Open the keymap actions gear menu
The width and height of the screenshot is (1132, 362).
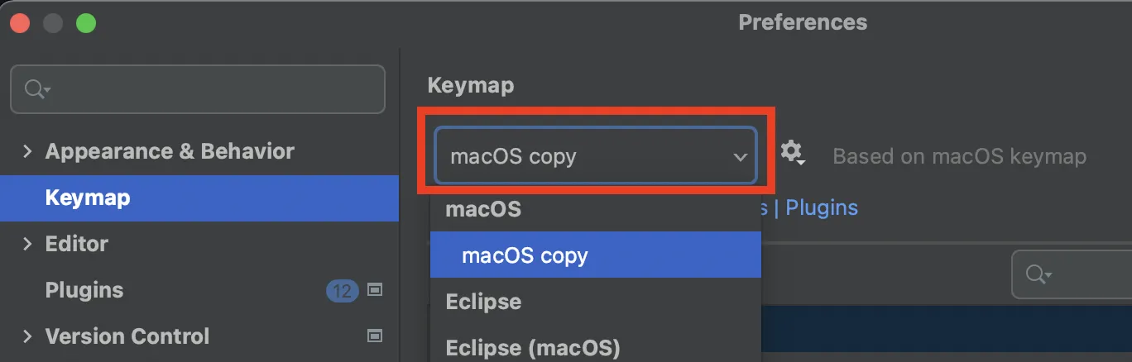(792, 153)
